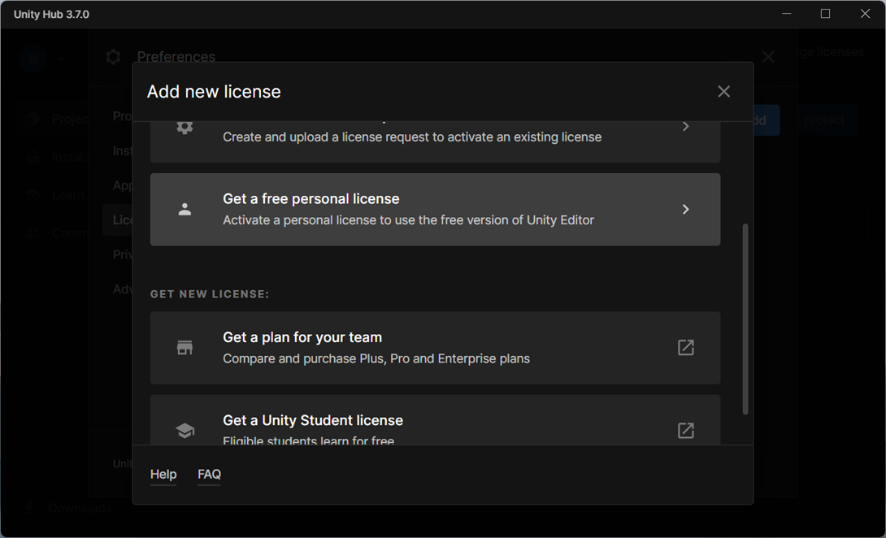Select Get a free personal license option
The width and height of the screenshot is (886, 538).
pyautogui.click(x=435, y=209)
